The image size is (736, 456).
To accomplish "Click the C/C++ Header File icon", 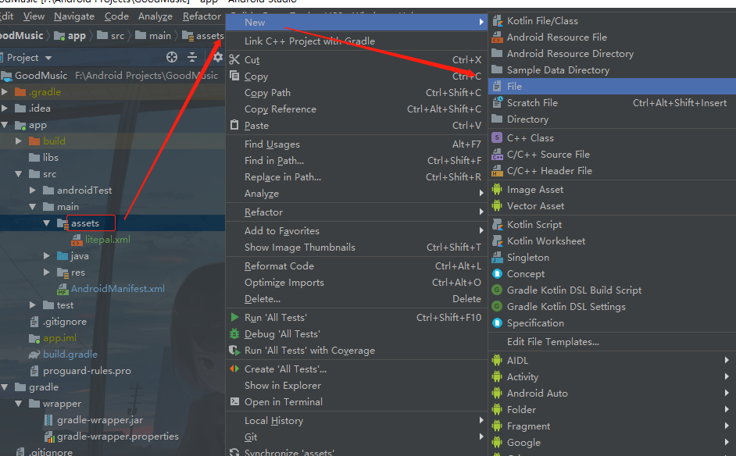I will point(497,171).
